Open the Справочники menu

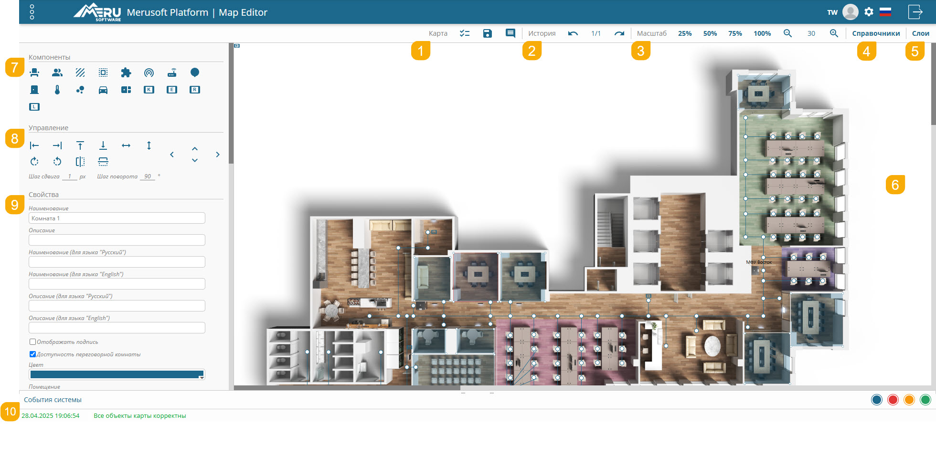point(876,33)
